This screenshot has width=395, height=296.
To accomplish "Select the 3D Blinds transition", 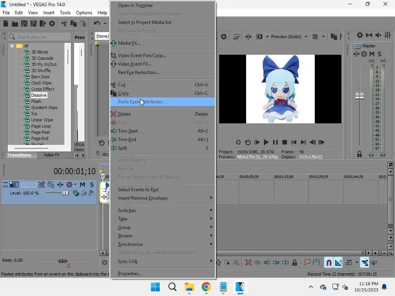I will 40,52.
